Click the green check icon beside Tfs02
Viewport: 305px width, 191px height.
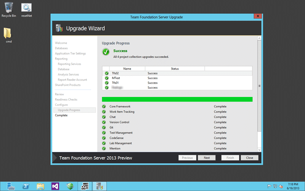pos(107,73)
